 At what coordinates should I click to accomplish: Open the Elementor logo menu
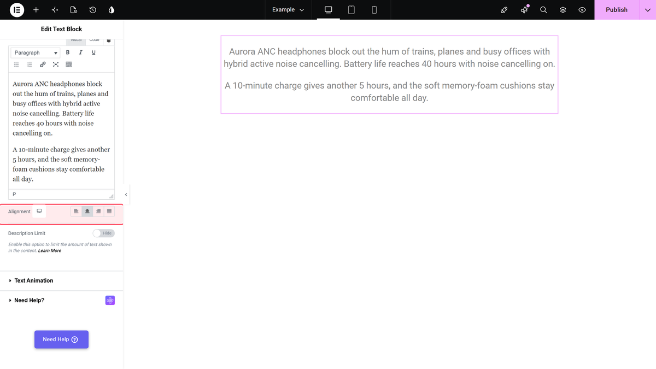coord(17,10)
